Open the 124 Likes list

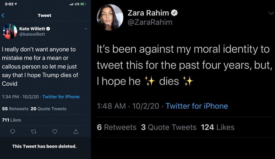pyautogui.click(x=218, y=127)
